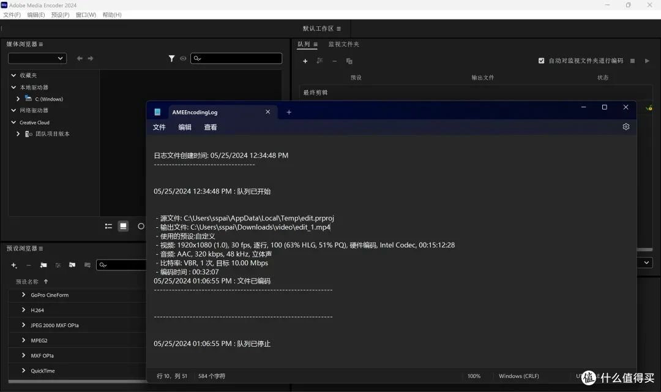This screenshot has width=661, height=392.
Task: Toggle 自动对监视文件夹进行编码 checkbox
Action: point(541,61)
